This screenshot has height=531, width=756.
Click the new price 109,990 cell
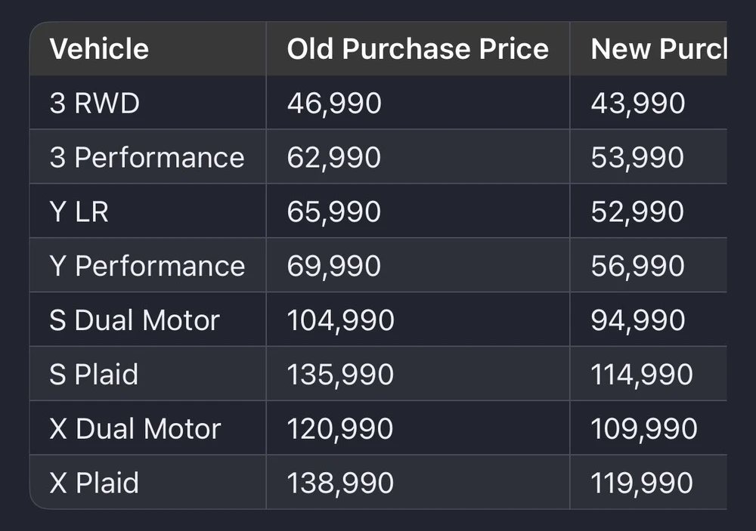(x=643, y=429)
